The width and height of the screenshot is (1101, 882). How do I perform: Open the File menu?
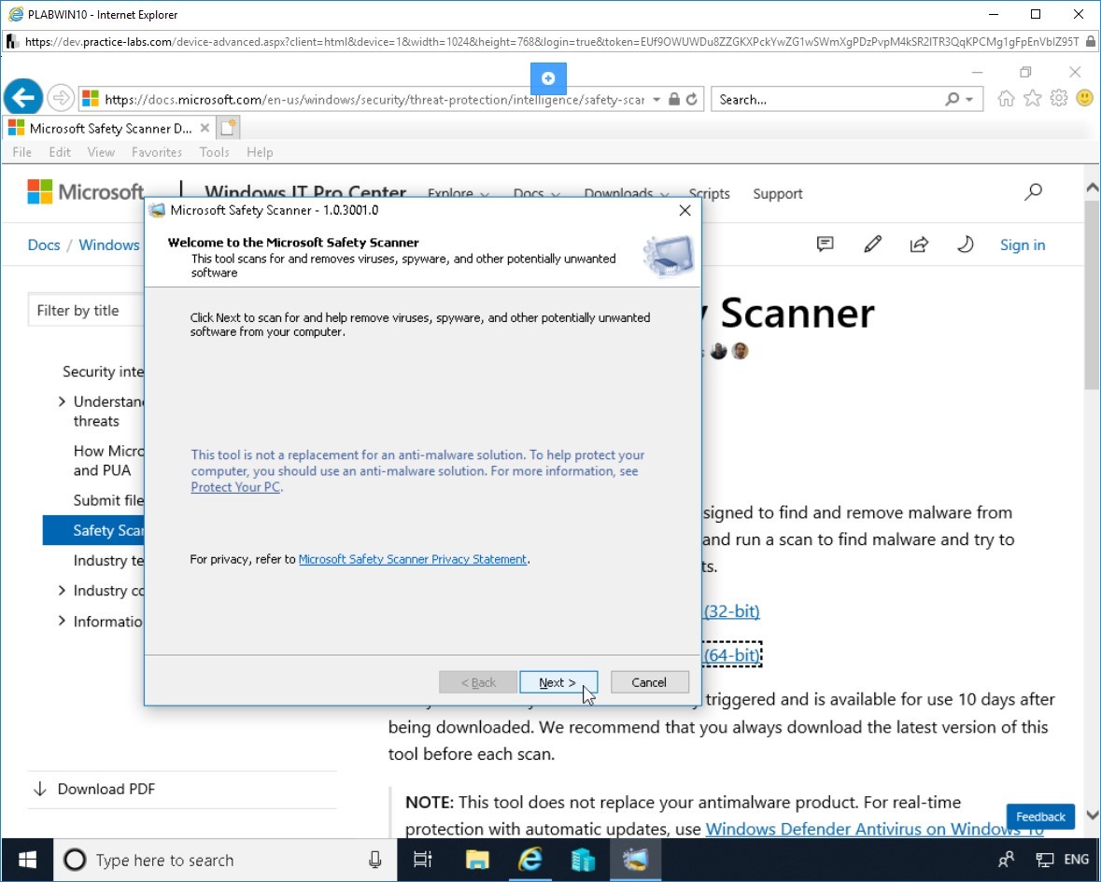pyautogui.click(x=21, y=152)
